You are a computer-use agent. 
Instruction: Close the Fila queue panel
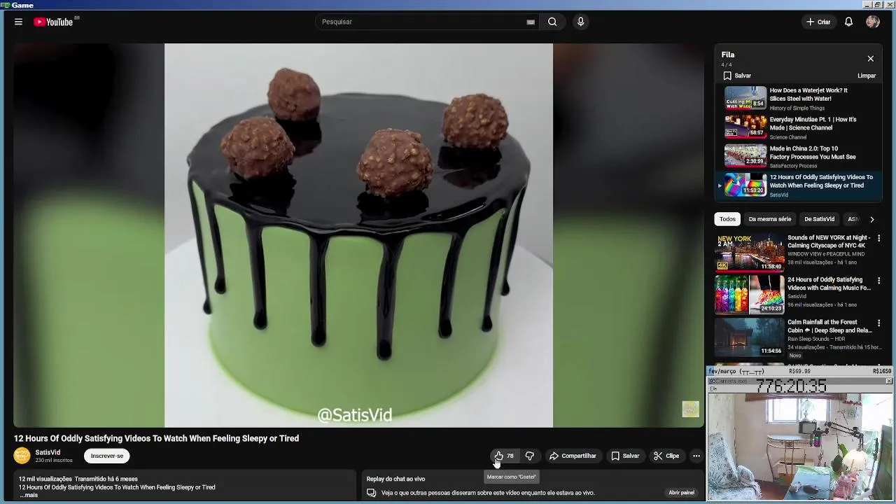(870, 59)
